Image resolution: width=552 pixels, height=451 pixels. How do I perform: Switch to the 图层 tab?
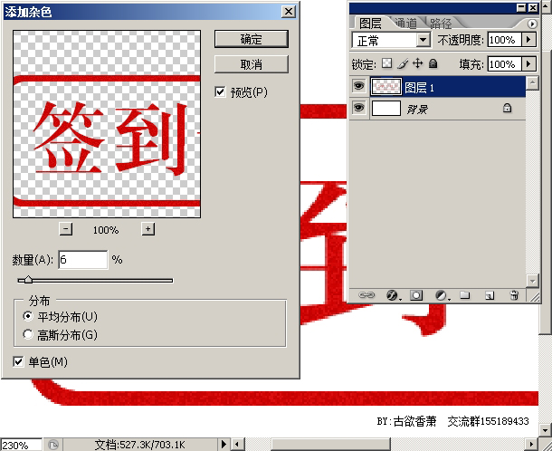[x=369, y=24]
